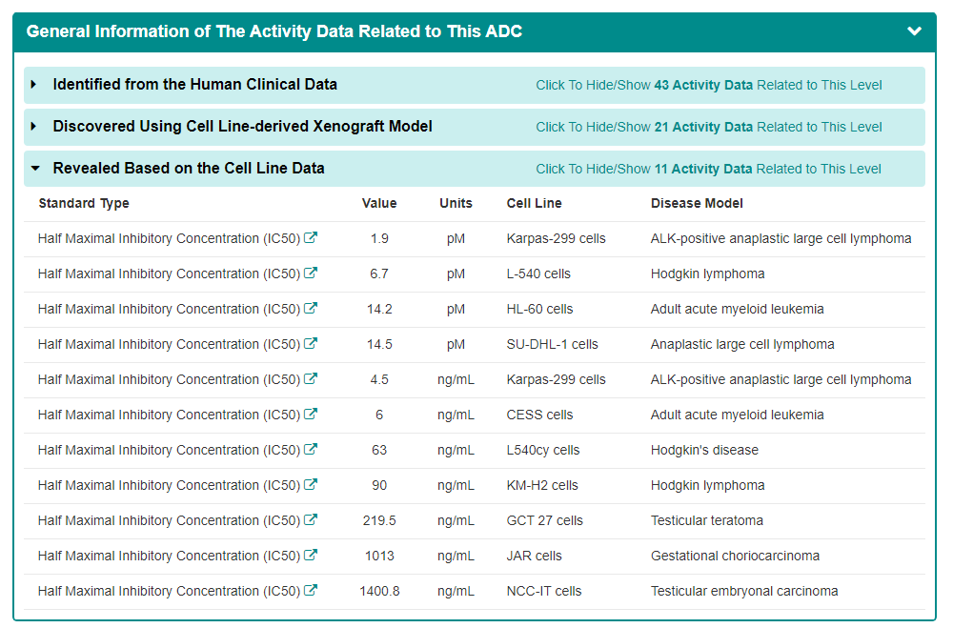Click Hide/Show 21 Activity Data link

point(708,127)
